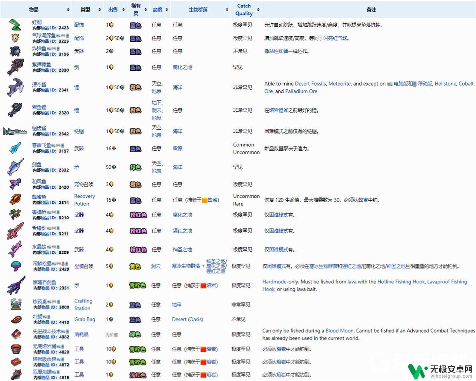Open the 蛙腿 item link
The width and height of the screenshot is (476, 381).
pos(37,22)
